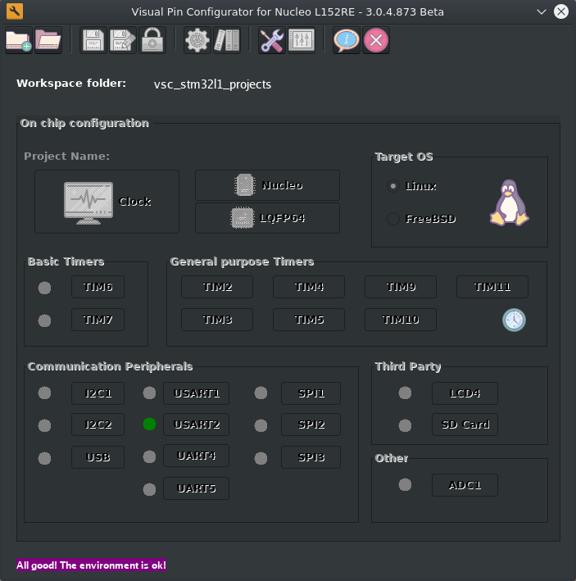Open the window menu arrow in title bar

(x=541, y=11)
